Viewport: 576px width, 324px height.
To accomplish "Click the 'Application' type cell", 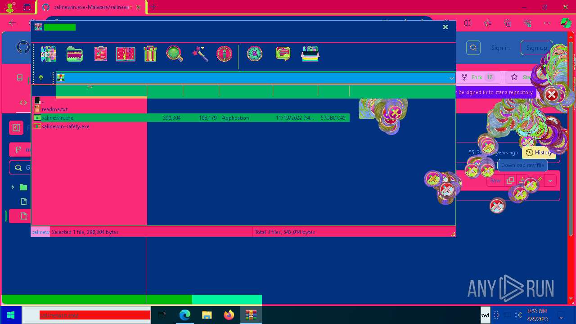I will [235, 118].
